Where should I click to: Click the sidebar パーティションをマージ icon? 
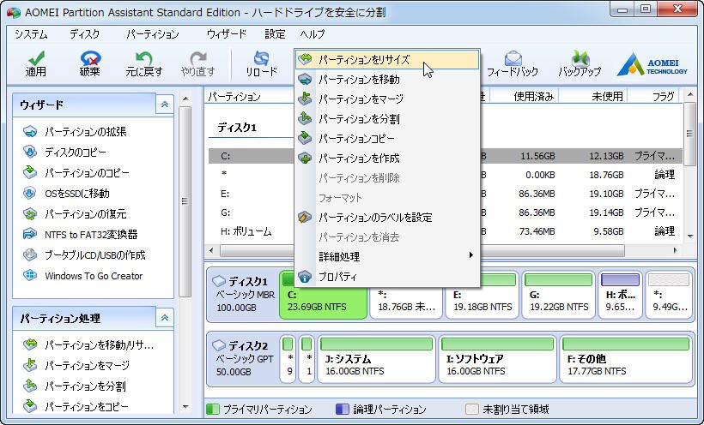pos(30,365)
